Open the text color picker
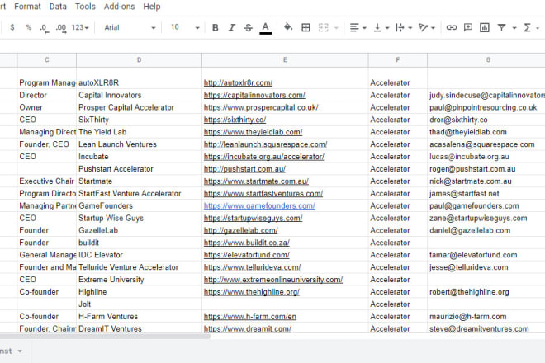545x363 pixels. pyautogui.click(x=265, y=28)
